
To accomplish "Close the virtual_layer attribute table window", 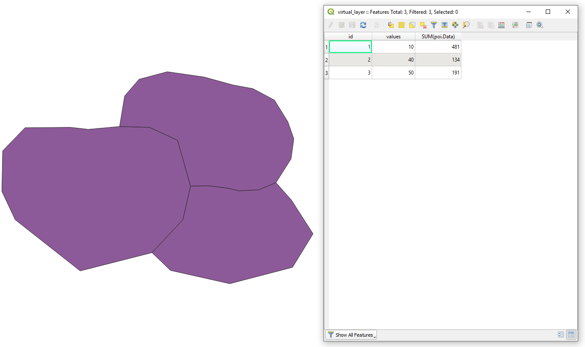I will pos(568,12).
